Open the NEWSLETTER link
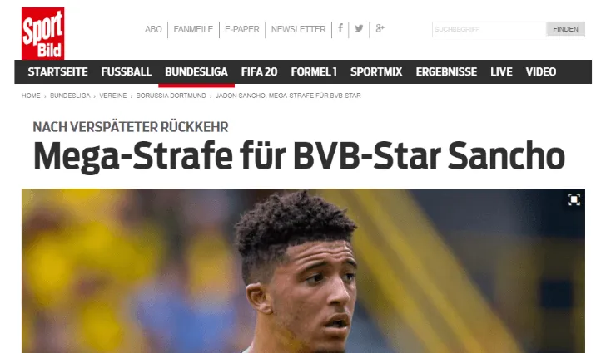 click(x=298, y=29)
